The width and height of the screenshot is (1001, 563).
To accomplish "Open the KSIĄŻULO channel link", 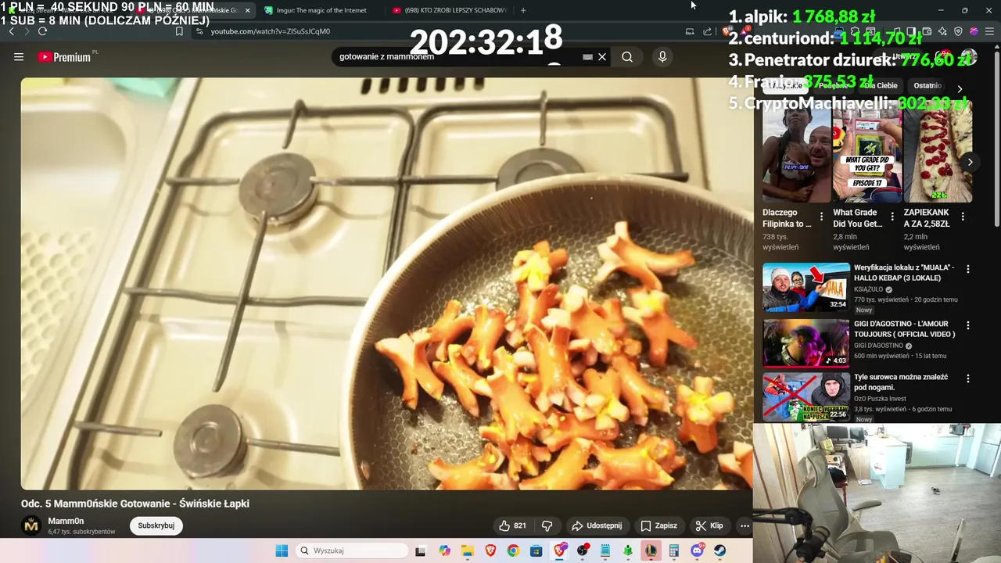I will (868, 289).
